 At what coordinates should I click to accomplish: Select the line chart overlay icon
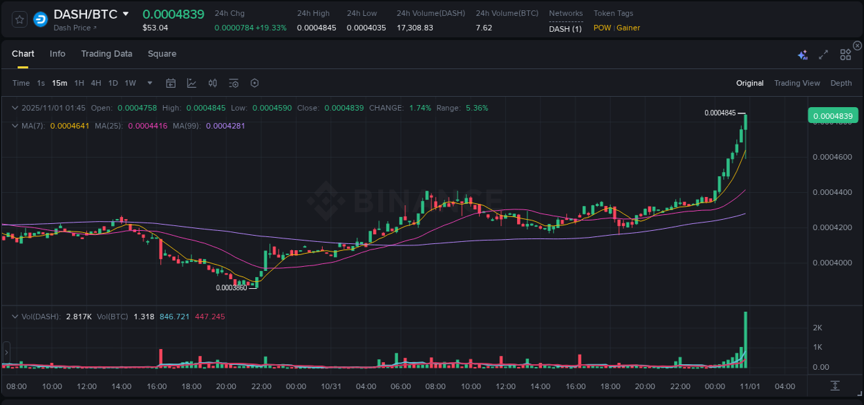(x=191, y=83)
